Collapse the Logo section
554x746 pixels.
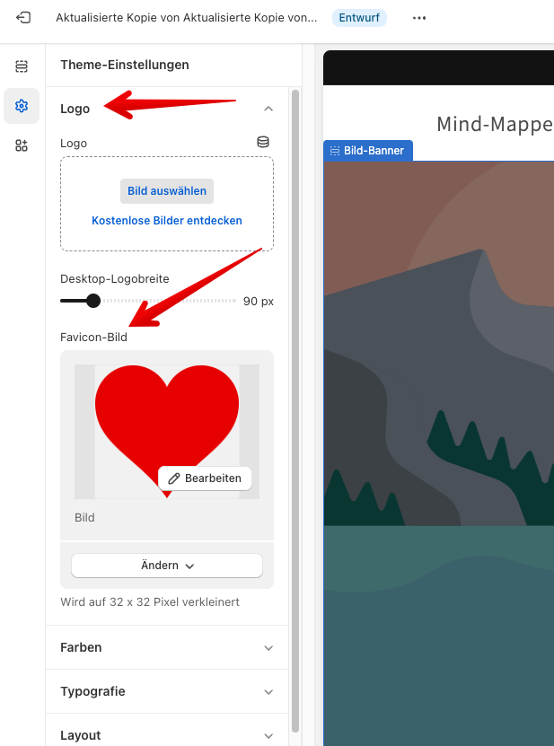[268, 109]
